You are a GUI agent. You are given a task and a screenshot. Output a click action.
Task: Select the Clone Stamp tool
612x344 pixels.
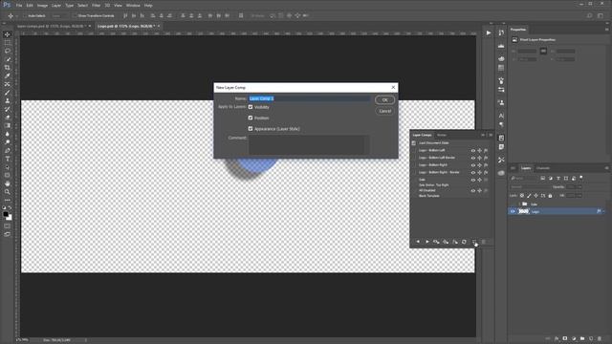click(x=7, y=100)
